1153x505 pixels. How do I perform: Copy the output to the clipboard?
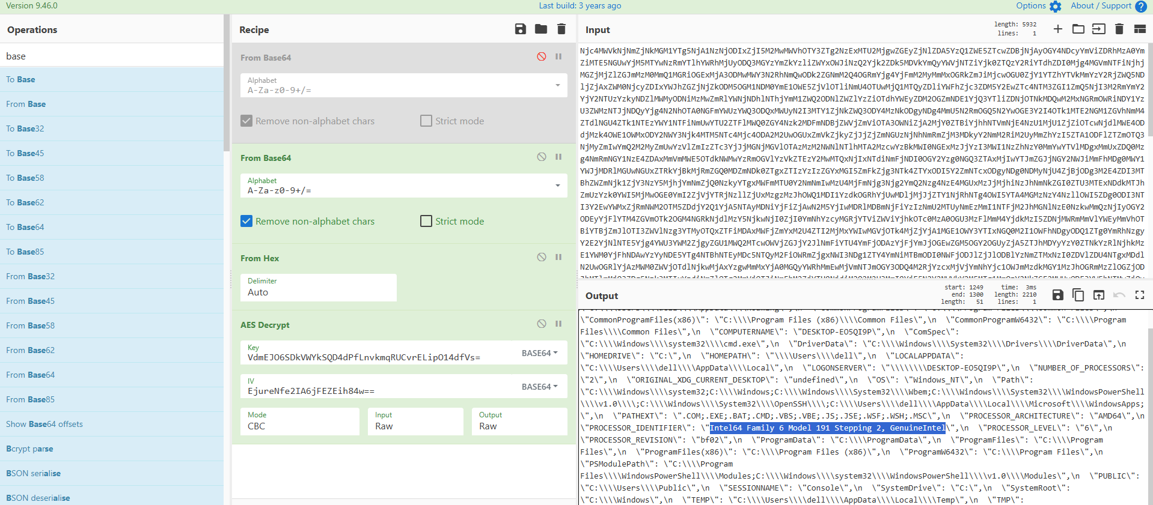pyautogui.click(x=1078, y=295)
